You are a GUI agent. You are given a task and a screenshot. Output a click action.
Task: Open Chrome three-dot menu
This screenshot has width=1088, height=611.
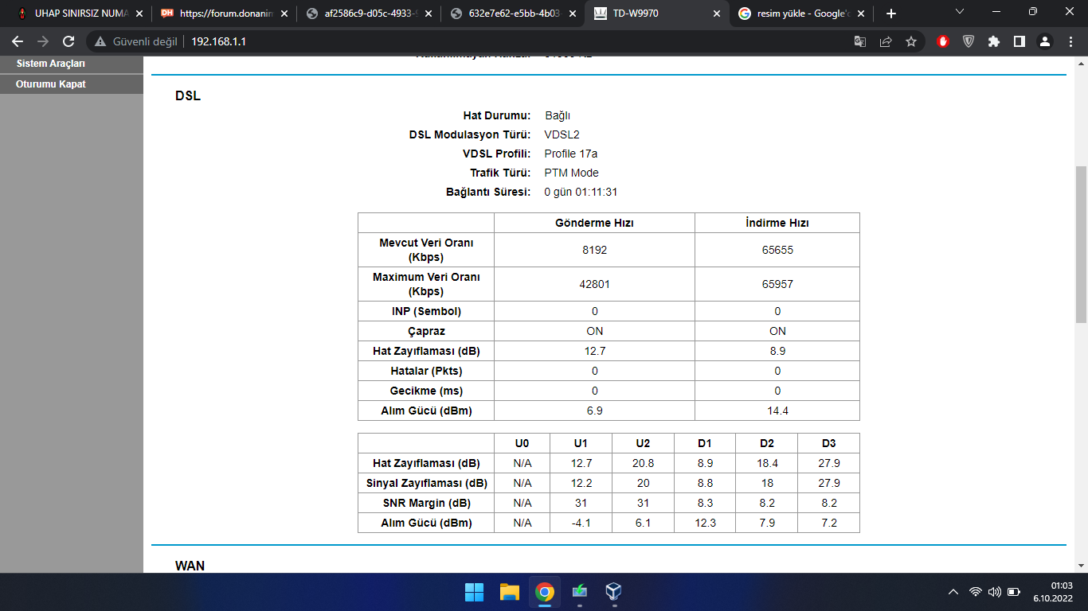click(x=1070, y=41)
